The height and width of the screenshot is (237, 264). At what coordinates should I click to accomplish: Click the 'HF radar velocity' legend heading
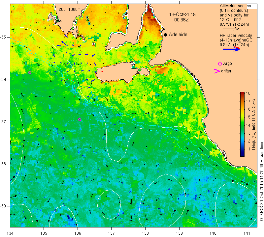tap(236, 36)
